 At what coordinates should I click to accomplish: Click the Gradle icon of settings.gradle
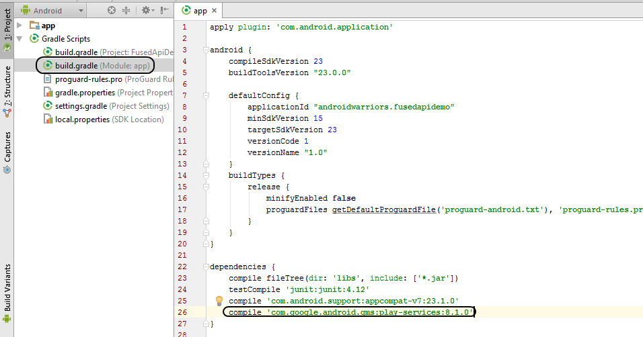[x=48, y=105]
